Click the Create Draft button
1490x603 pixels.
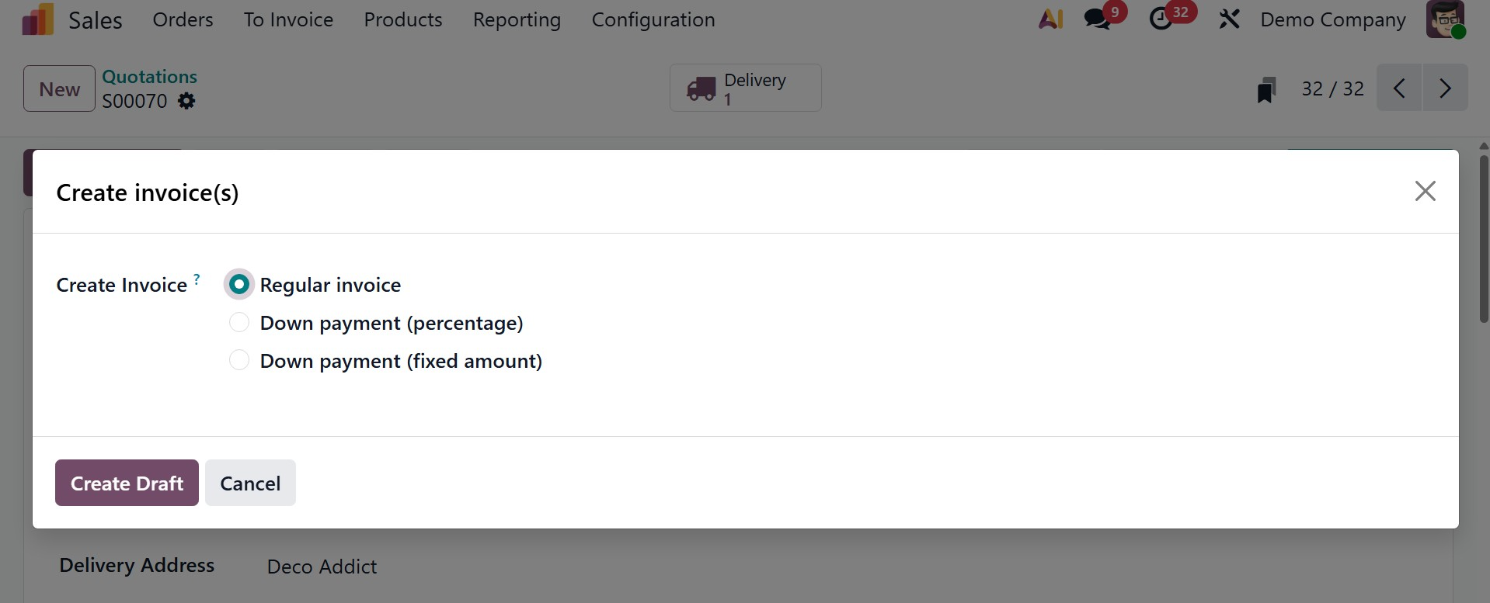(127, 483)
